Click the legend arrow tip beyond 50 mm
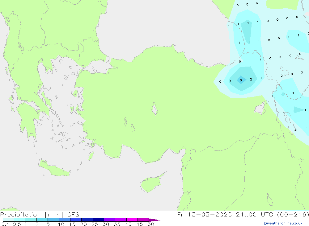 [x=154, y=220]
